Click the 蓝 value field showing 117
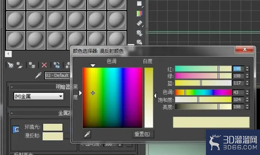 tap(238, 83)
